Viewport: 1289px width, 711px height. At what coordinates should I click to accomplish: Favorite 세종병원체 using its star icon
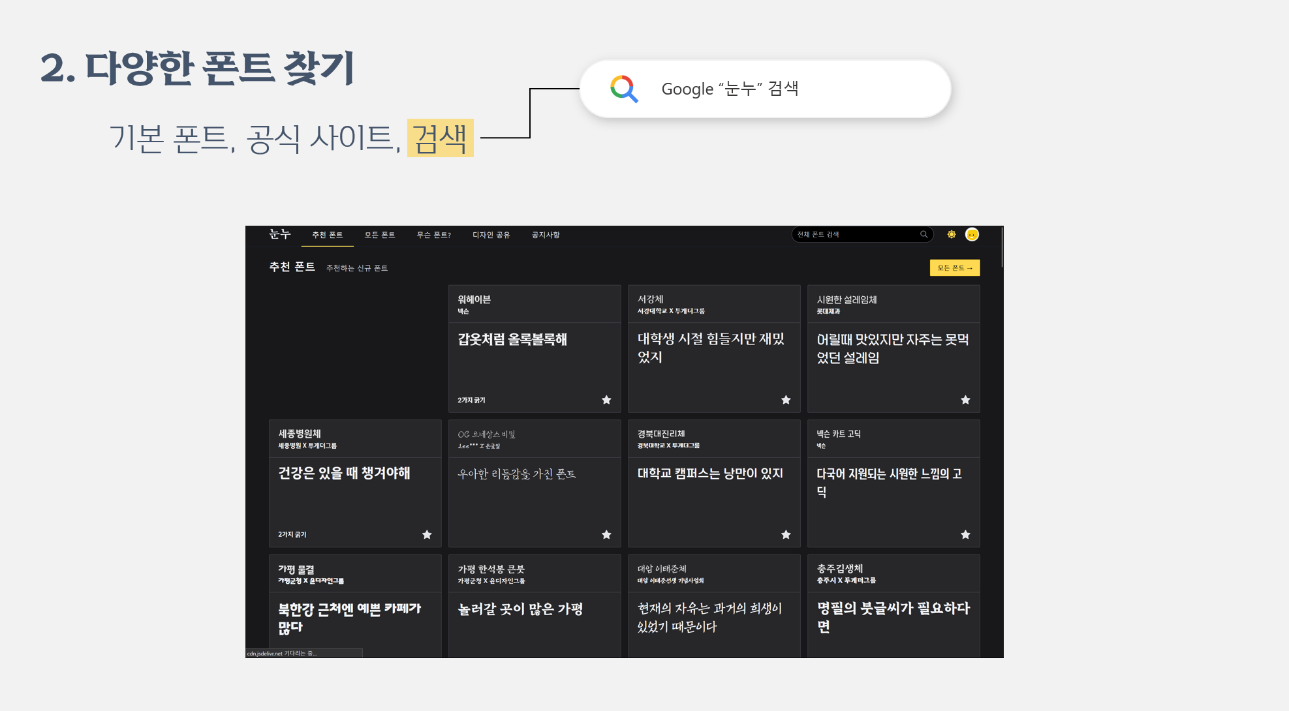[427, 534]
